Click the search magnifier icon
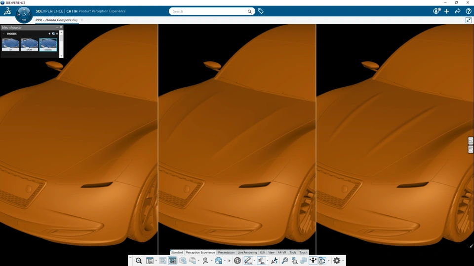474x266 pixels. click(250, 11)
